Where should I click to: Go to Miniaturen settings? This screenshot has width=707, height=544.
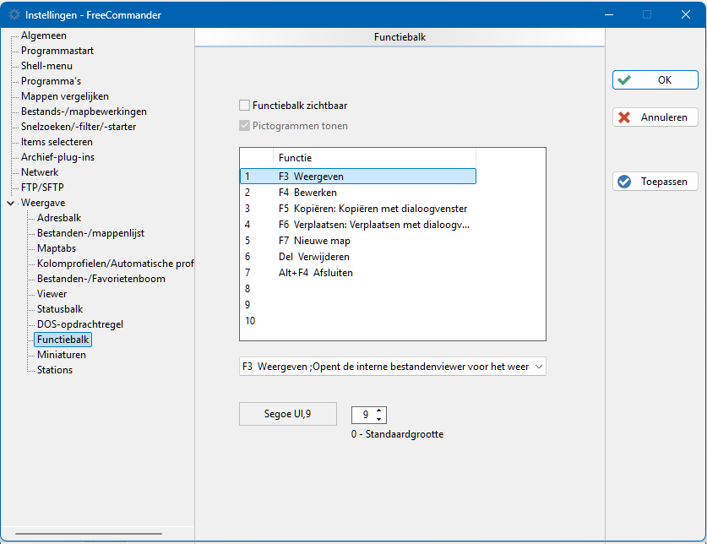(62, 355)
